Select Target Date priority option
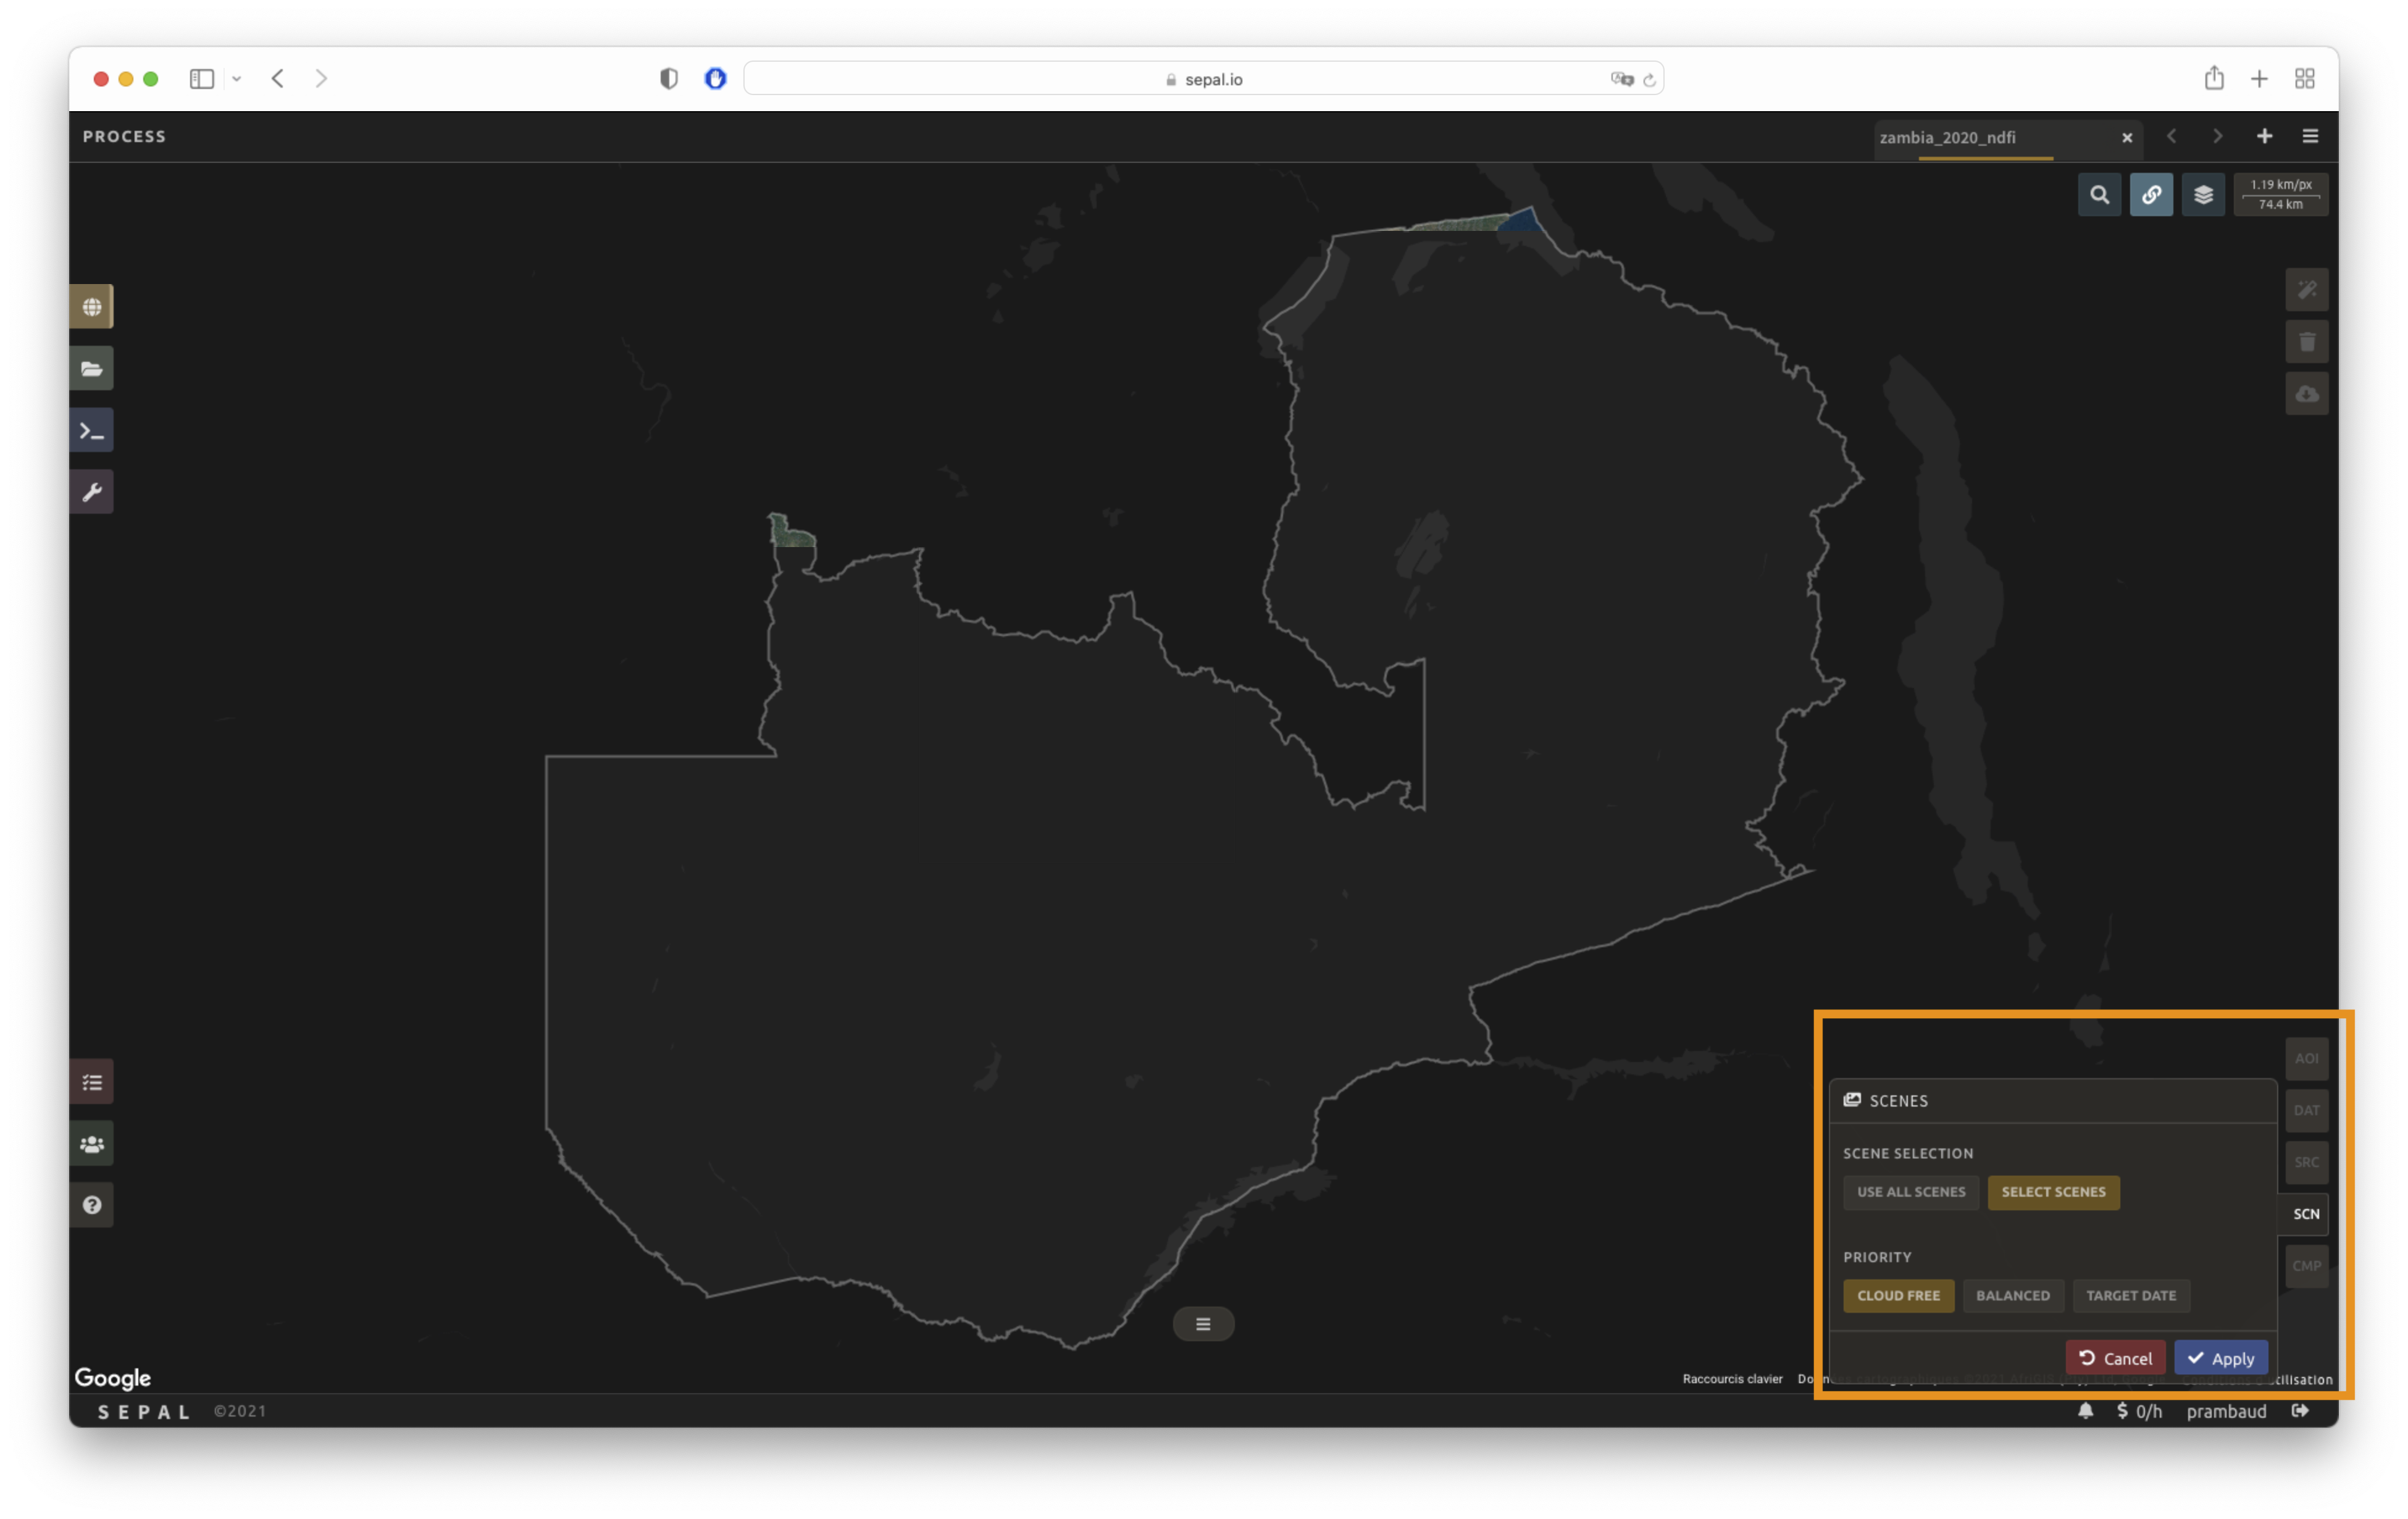The width and height of the screenshot is (2408, 1519). (2130, 1296)
